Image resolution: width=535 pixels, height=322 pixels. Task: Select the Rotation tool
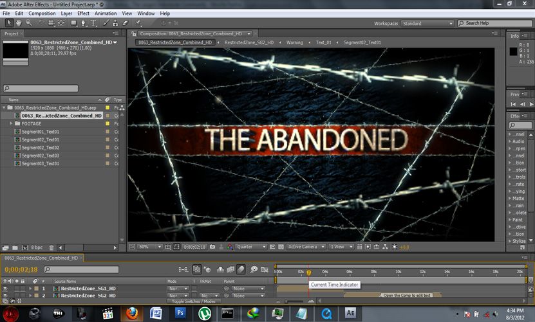pos(41,23)
